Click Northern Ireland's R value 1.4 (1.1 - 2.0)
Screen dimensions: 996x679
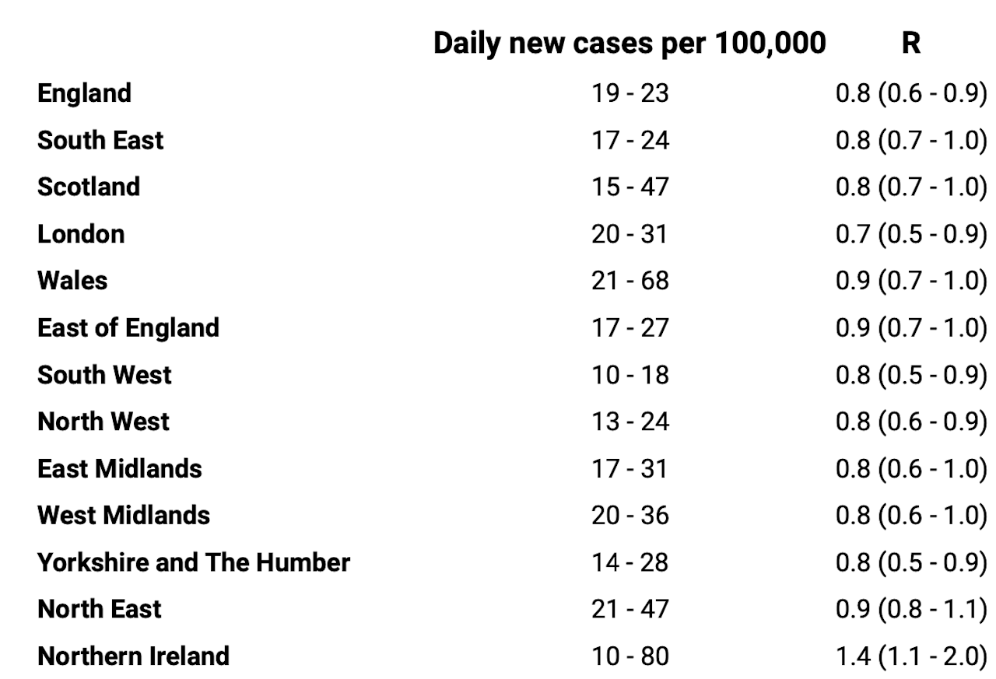tap(911, 656)
